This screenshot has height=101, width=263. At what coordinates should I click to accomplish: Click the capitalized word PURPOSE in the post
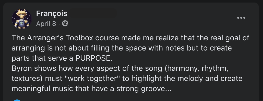[x=94, y=58]
